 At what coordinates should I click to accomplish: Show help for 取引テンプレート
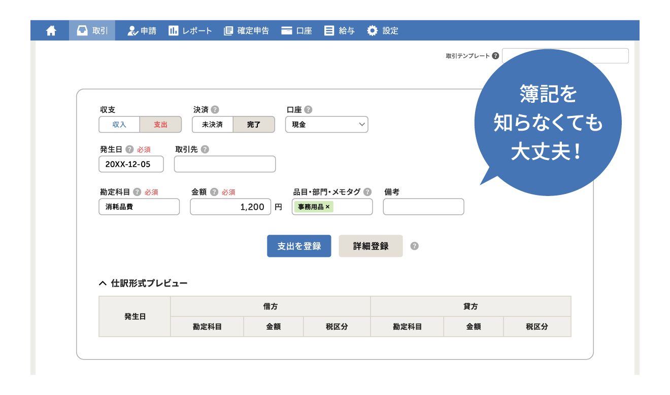tap(495, 56)
